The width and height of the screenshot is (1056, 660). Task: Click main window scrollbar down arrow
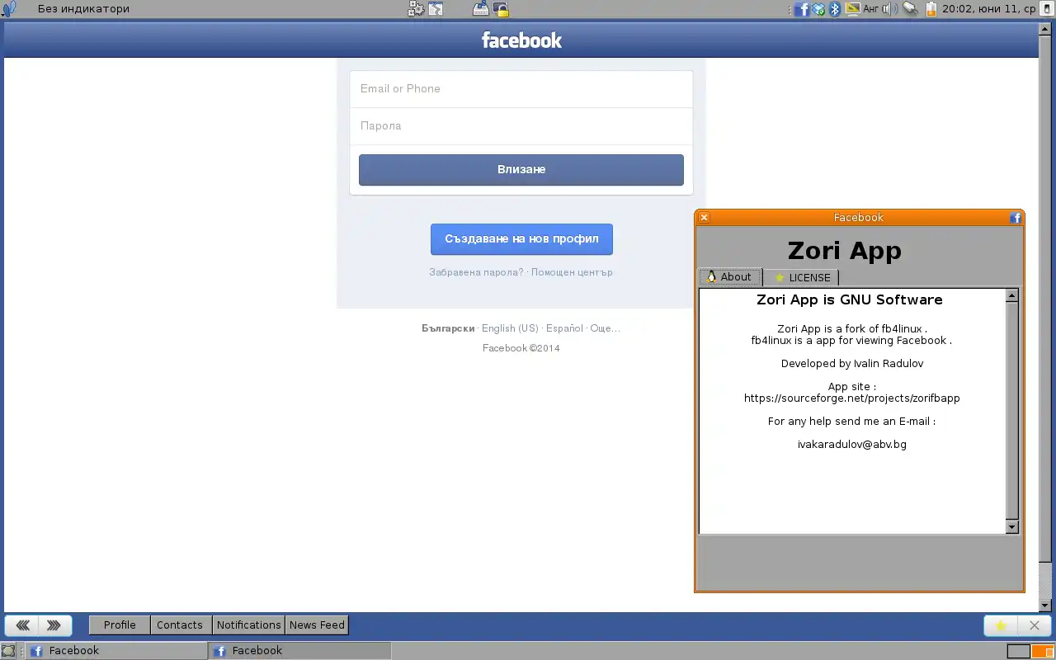(1045, 606)
